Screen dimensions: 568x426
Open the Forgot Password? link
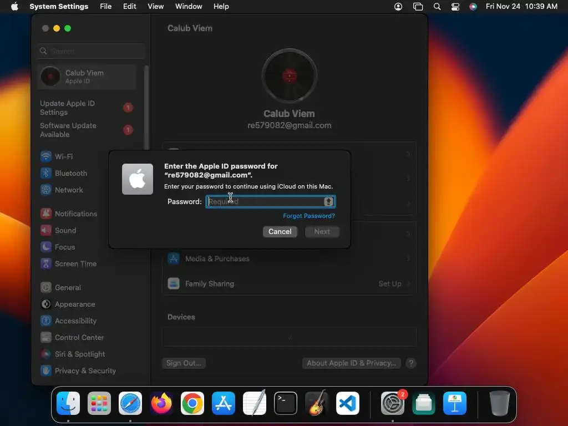(x=309, y=216)
